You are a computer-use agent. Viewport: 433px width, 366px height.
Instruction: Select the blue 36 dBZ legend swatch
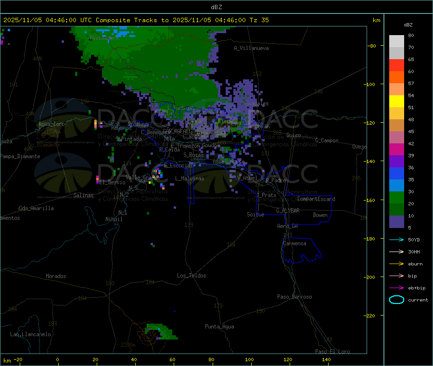tap(396, 173)
